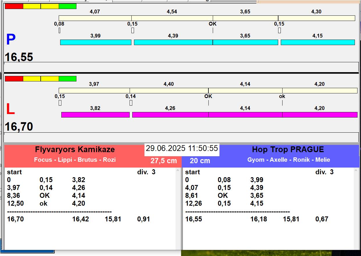Click the 16,55 total time for lane P
Image resolution: width=361 pixels, height=256 pixels.
point(19,57)
